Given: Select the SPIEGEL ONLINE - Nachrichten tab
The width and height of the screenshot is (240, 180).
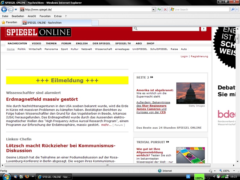Looking at the screenshot, I should click(57, 23).
